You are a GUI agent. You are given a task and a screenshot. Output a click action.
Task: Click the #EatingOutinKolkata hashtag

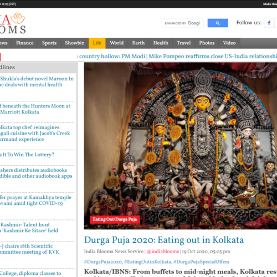(147, 262)
